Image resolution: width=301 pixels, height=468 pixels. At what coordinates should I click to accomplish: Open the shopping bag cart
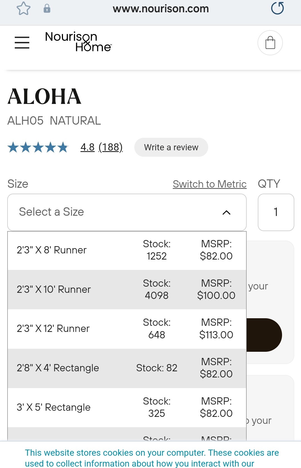[x=270, y=43]
